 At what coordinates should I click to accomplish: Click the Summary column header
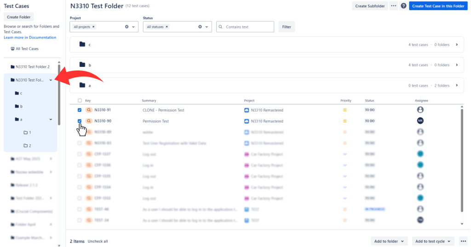coord(149,100)
